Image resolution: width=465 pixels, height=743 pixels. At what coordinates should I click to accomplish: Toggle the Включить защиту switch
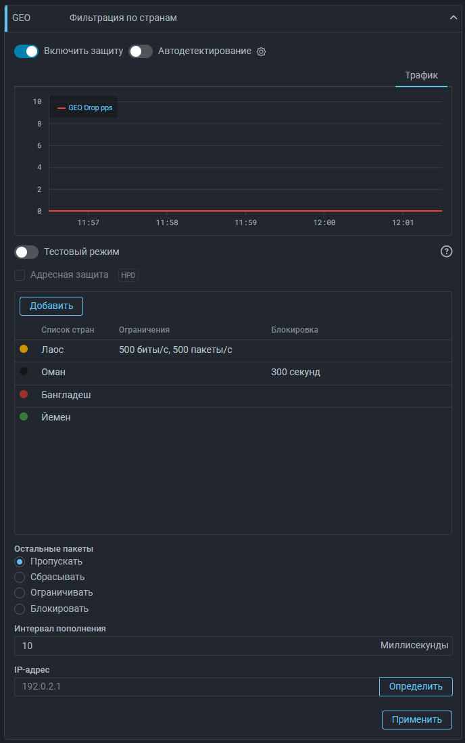point(26,51)
